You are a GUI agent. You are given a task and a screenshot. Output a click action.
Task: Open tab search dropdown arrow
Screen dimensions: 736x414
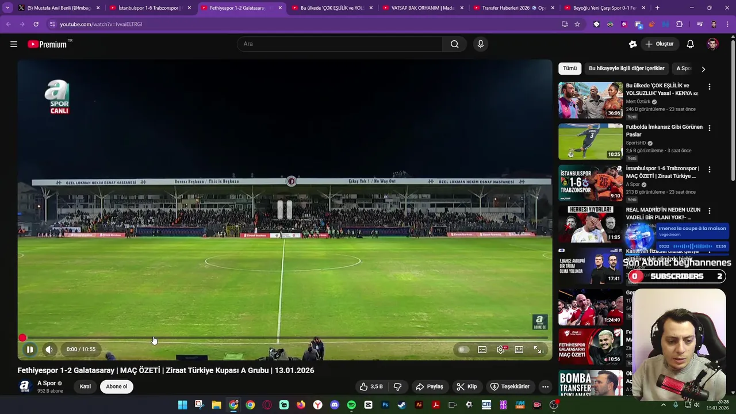pos(7,8)
